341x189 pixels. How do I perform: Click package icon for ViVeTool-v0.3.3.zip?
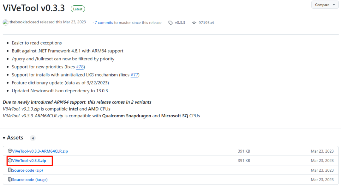10,161
